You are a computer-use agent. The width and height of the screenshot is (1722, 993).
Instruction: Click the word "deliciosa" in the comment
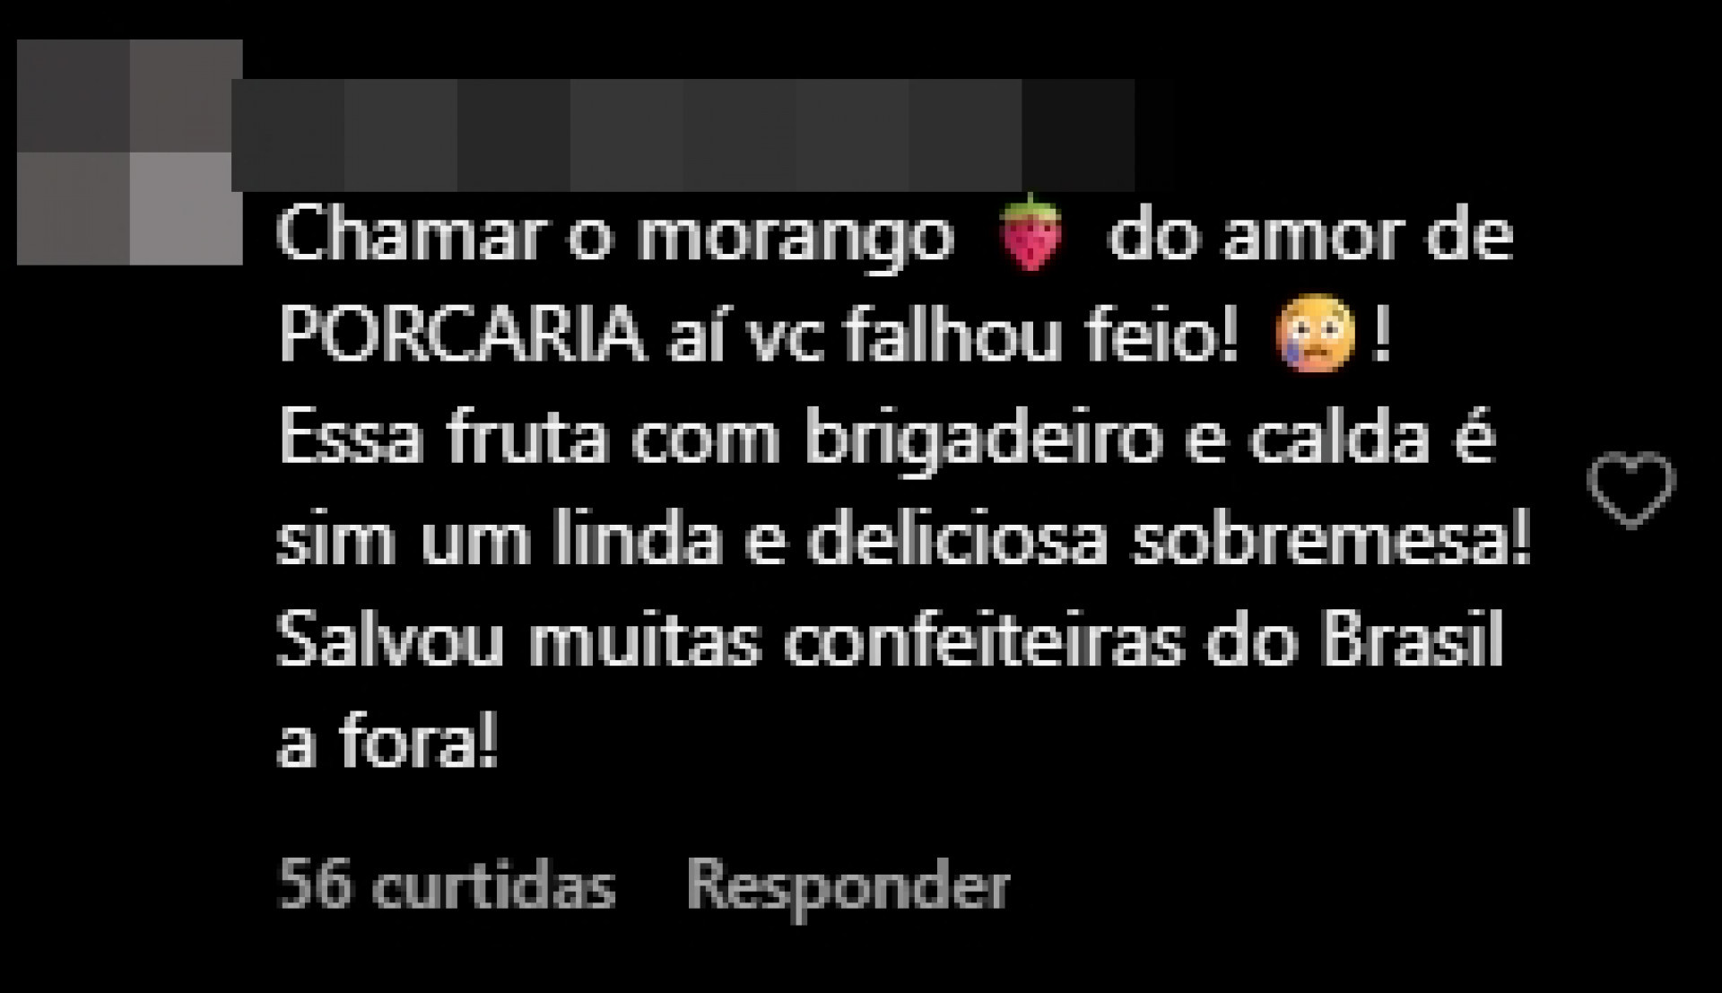click(x=956, y=543)
